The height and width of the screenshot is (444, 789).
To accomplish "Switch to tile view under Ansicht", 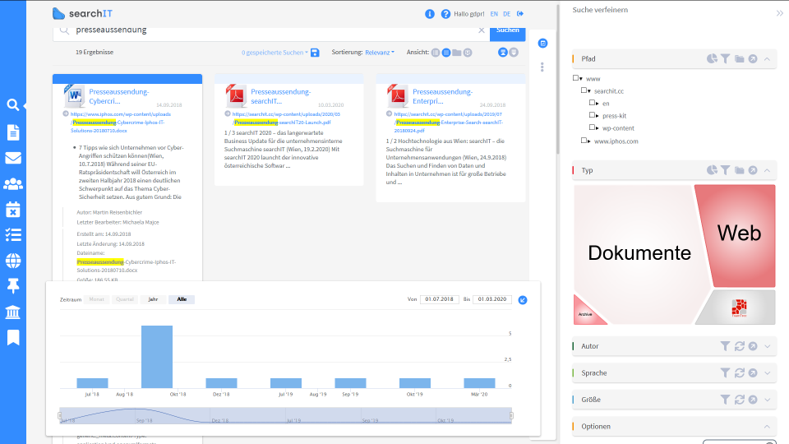I will [x=446, y=53].
